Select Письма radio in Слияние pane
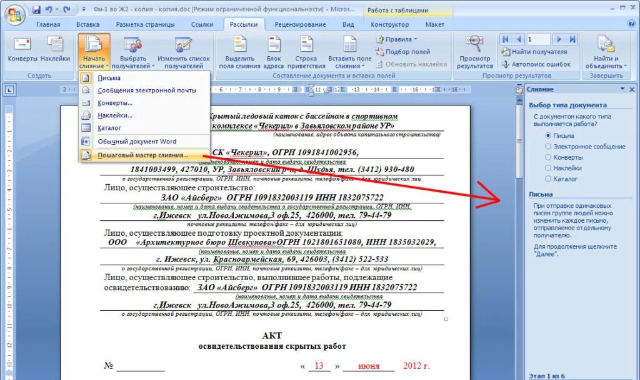 [x=548, y=135]
